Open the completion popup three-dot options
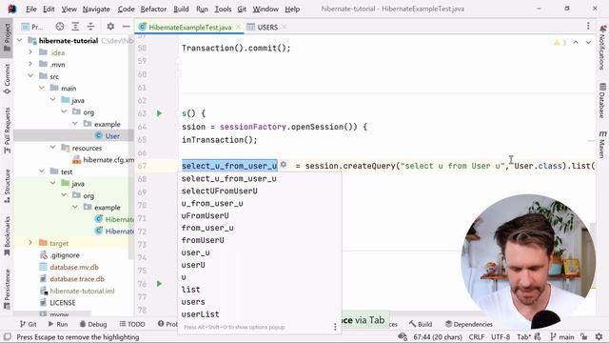This screenshot has height=343, width=609. click(335, 327)
